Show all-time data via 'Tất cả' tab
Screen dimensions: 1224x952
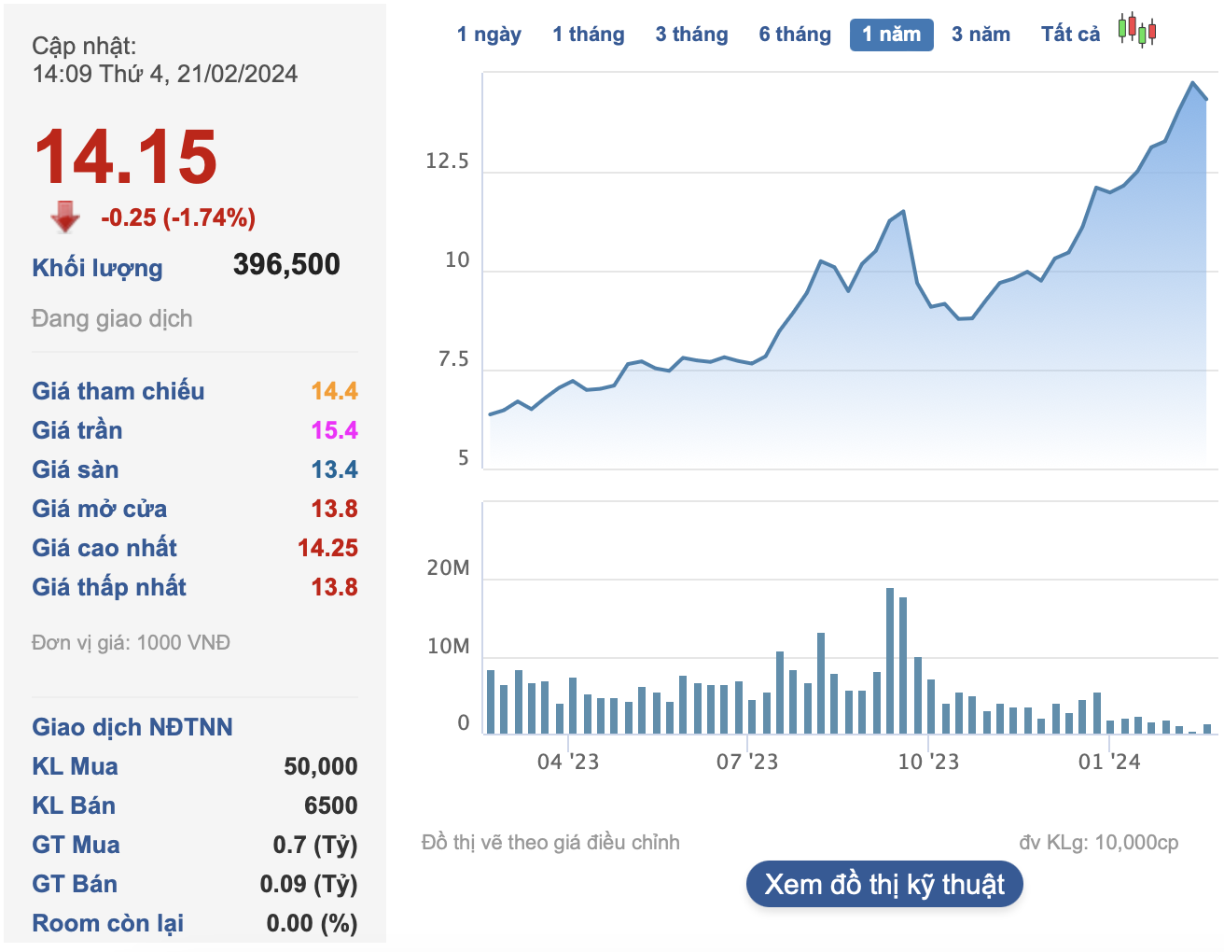(1069, 34)
